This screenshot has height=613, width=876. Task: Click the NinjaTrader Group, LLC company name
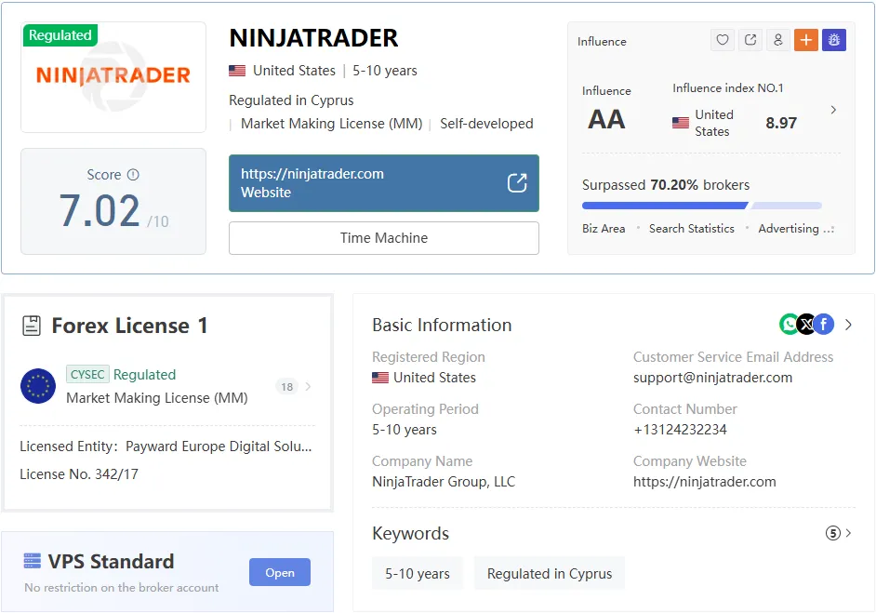tap(444, 482)
